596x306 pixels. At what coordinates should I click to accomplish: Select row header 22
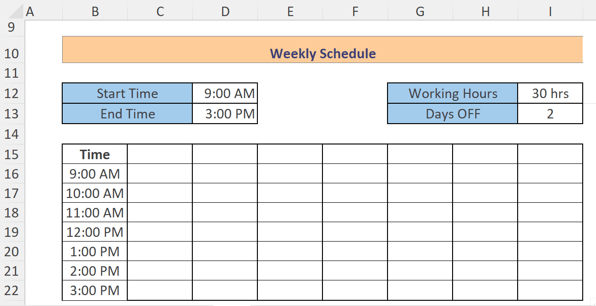point(12,290)
